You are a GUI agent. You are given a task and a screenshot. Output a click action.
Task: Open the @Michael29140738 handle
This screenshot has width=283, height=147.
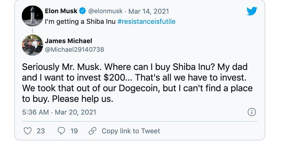click(x=75, y=49)
